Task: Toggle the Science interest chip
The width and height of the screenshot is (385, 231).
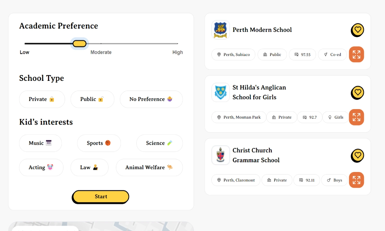Action: 159,143
